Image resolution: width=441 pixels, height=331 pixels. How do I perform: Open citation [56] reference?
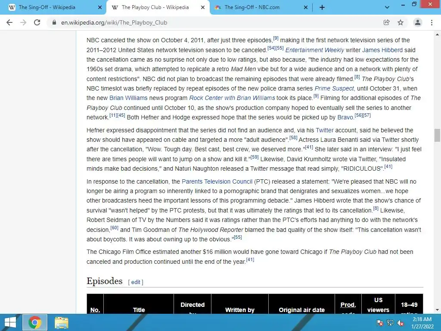(x=359, y=115)
